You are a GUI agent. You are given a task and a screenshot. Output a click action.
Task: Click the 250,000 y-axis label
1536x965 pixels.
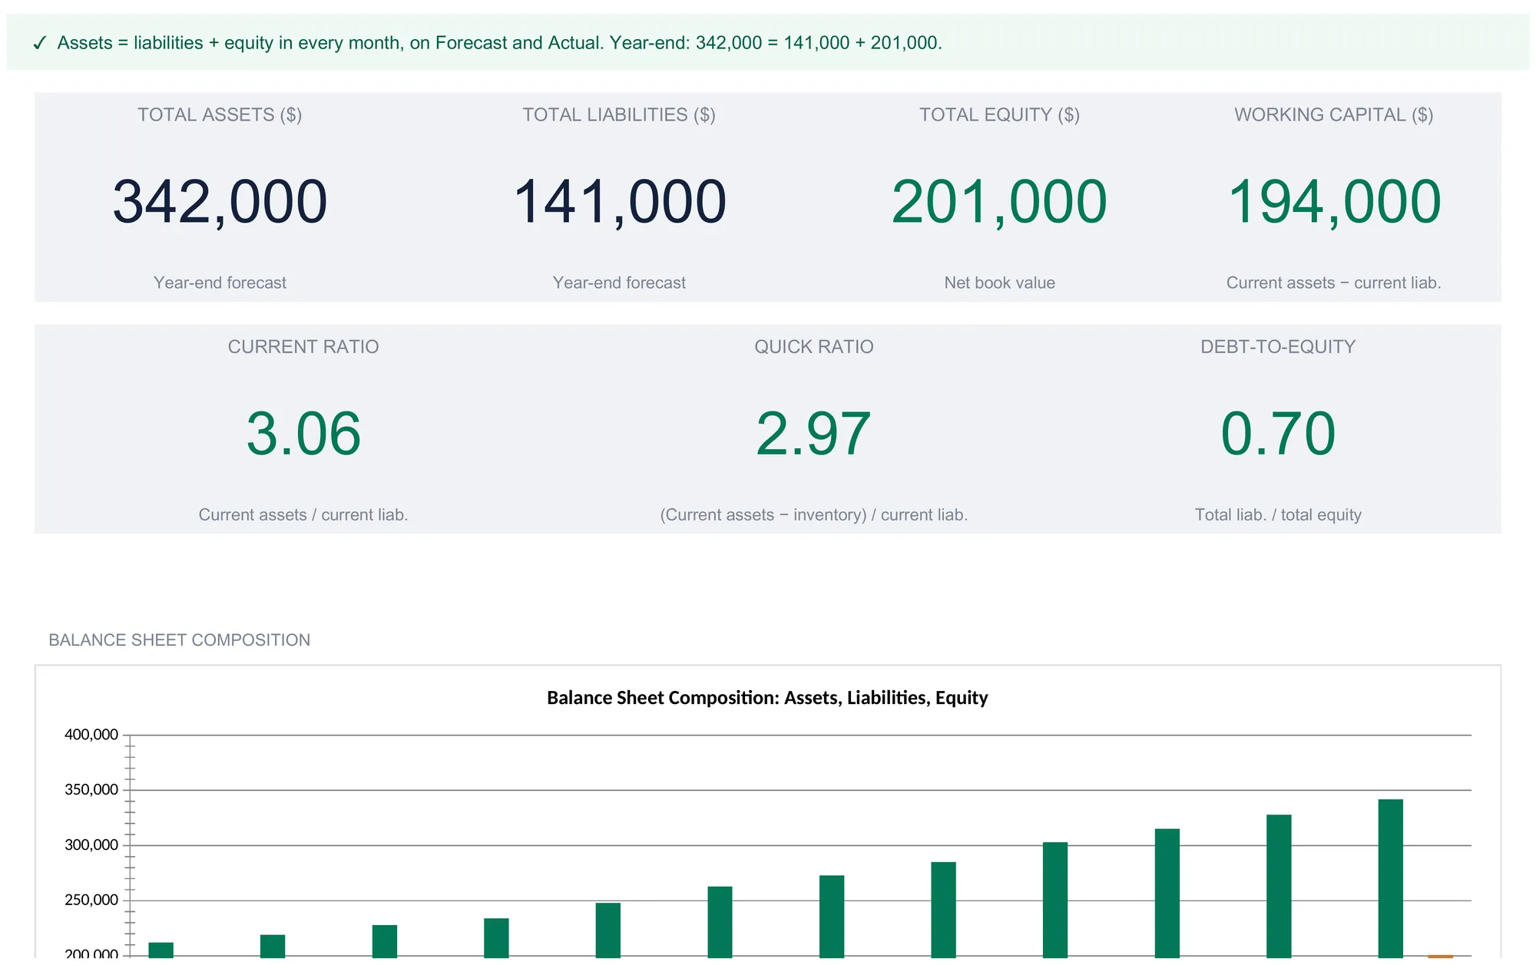pos(91,901)
